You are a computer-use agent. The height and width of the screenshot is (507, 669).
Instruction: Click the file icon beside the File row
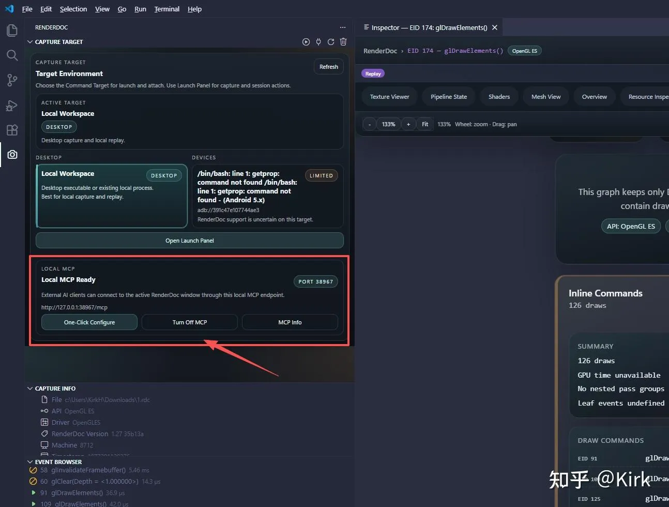click(x=44, y=399)
